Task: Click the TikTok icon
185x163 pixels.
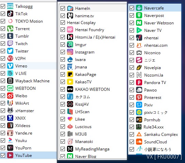Action: tap(10, 14)
